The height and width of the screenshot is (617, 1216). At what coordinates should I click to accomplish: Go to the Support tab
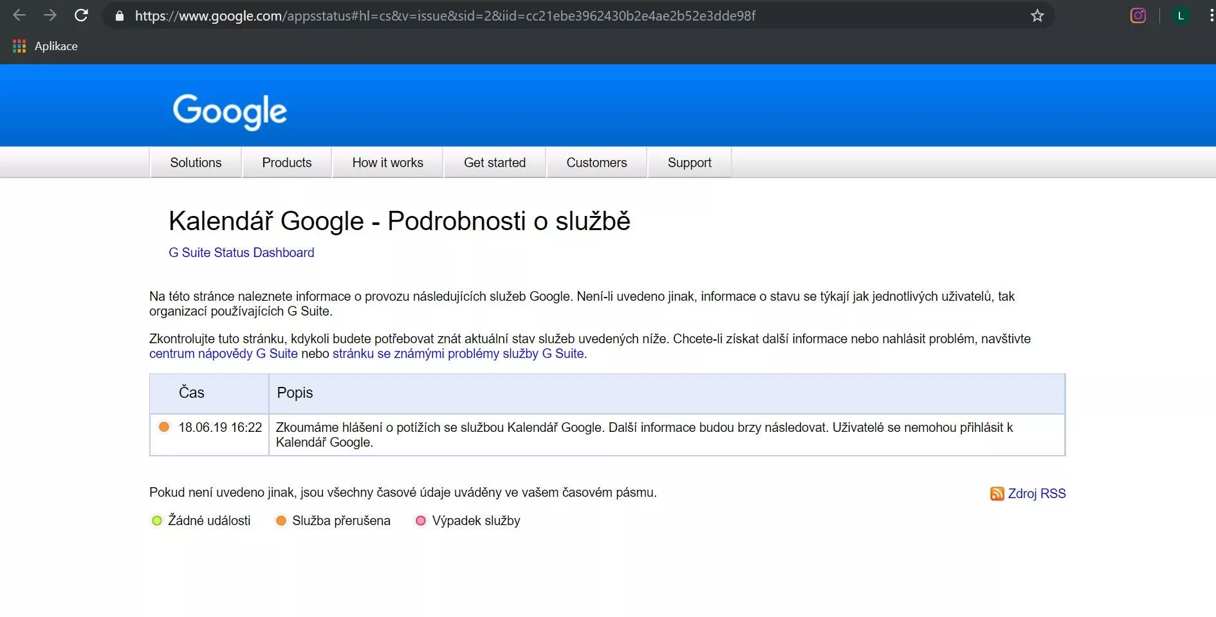tap(689, 163)
